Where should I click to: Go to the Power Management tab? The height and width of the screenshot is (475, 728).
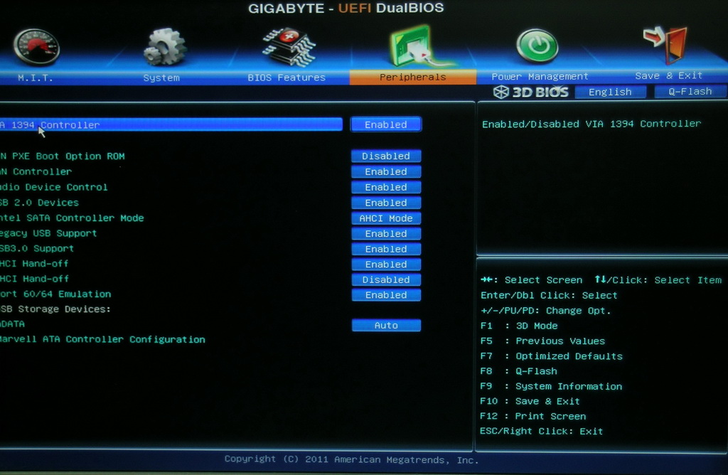540,76
